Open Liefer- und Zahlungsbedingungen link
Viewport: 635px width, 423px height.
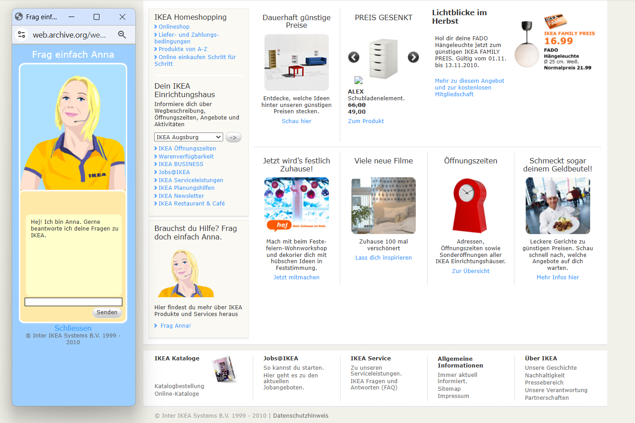[x=187, y=38]
